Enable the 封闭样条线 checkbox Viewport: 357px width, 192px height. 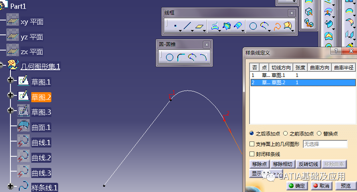252,154
